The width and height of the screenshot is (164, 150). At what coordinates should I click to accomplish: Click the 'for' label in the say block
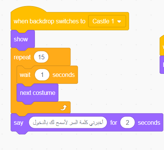coord(113,122)
